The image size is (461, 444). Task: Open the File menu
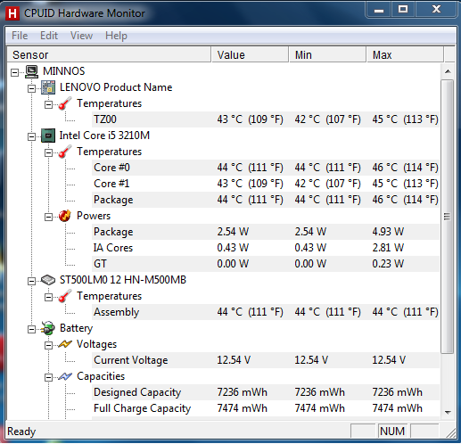tap(20, 36)
